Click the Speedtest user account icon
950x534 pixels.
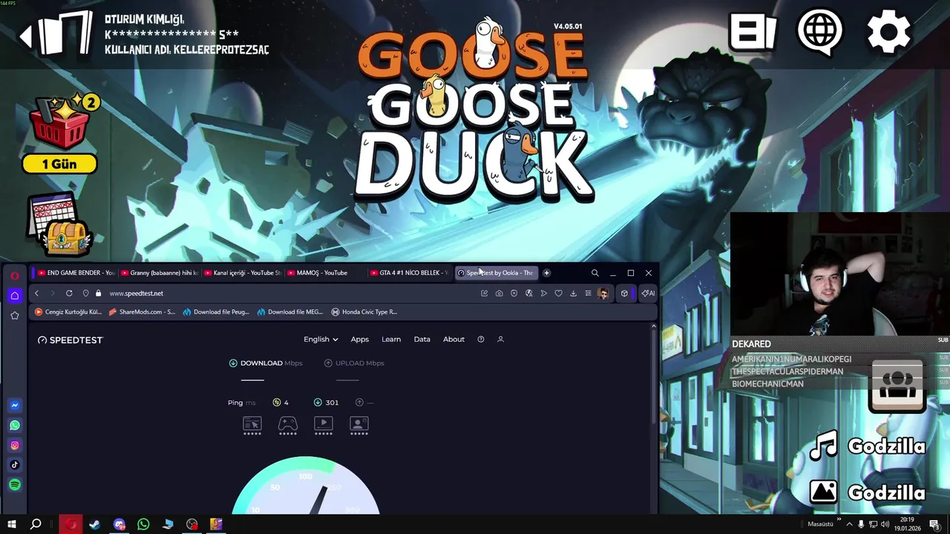coord(500,339)
